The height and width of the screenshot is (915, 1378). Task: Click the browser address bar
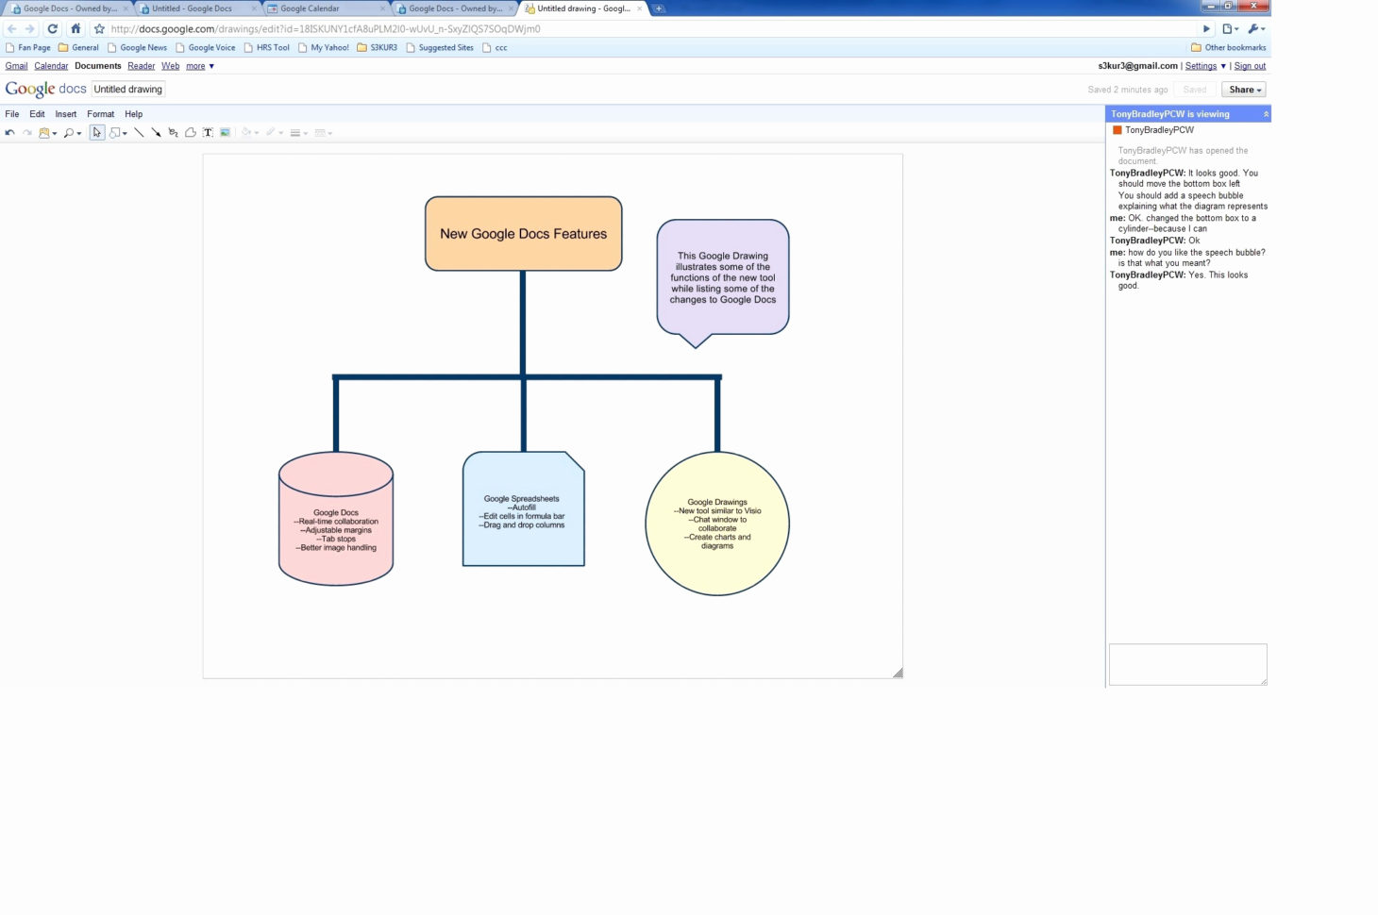(x=651, y=29)
